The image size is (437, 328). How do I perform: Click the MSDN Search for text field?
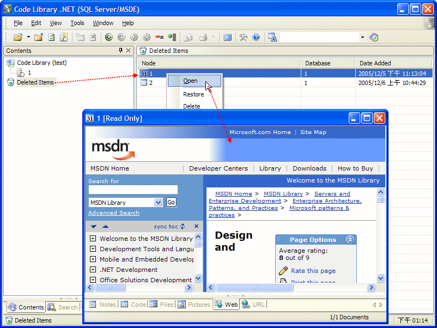(133, 190)
